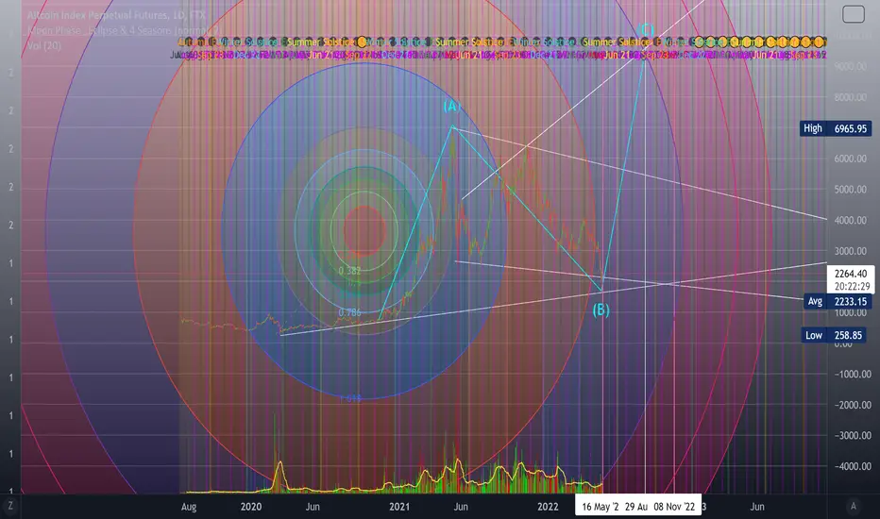Click the 6000.00 price axis value

pos(850,159)
